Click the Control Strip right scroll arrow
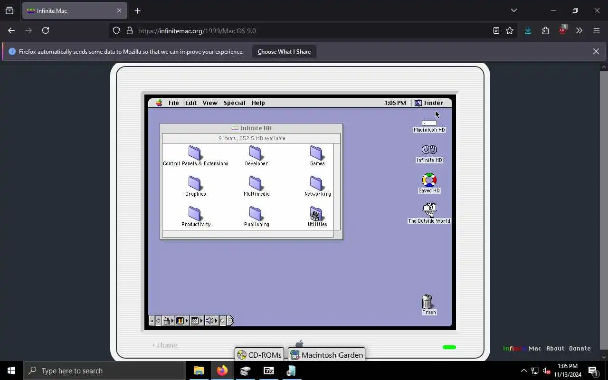The width and height of the screenshot is (608, 380). (x=222, y=321)
